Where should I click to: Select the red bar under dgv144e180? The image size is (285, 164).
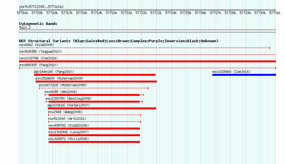pyautogui.click(x=95, y=75)
